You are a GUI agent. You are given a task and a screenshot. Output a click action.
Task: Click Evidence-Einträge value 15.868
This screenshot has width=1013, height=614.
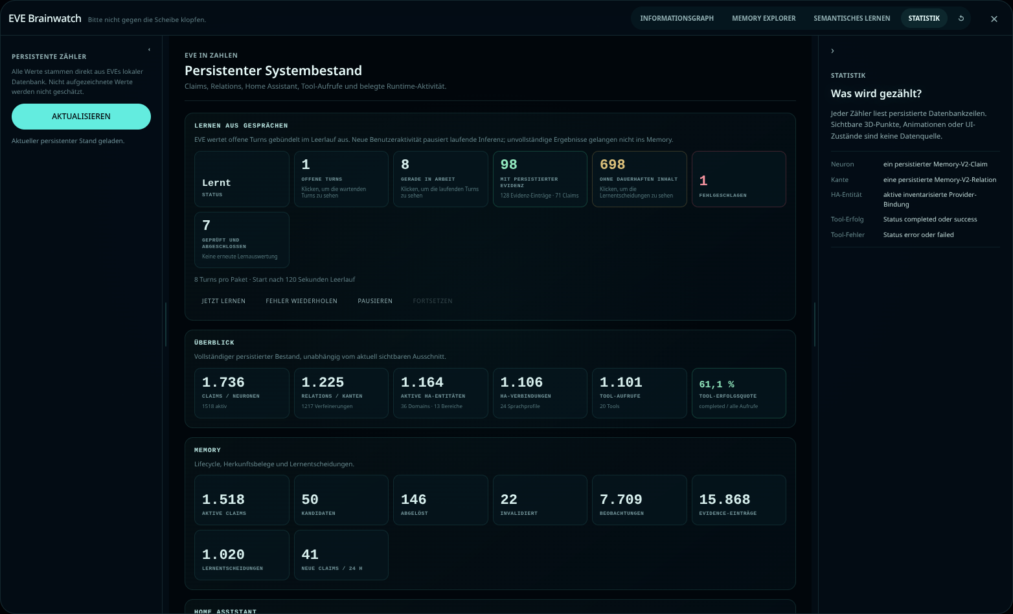(x=725, y=499)
